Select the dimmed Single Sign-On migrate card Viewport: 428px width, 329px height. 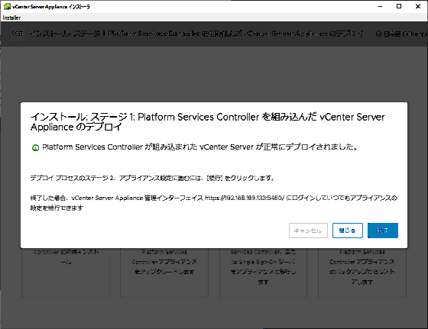[263, 273]
